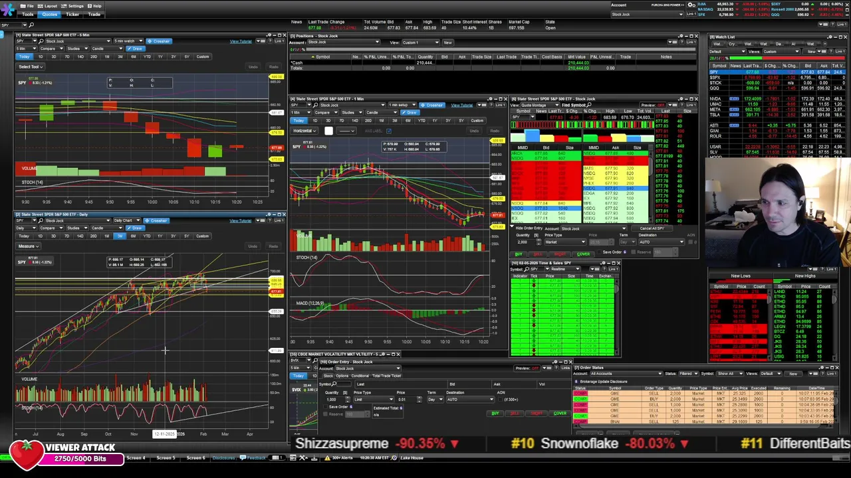Select the 1Y range in the 5 Min chart
The width and height of the screenshot is (851, 478).
pos(160,56)
